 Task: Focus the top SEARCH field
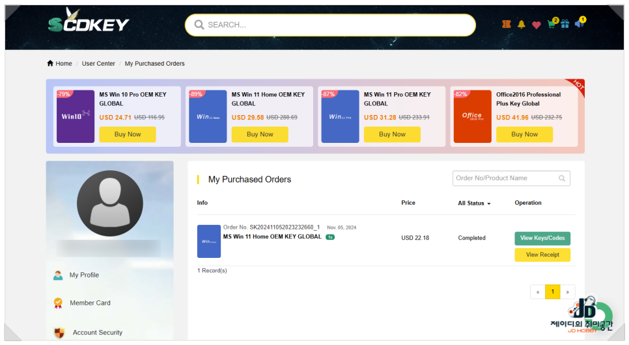pos(330,25)
